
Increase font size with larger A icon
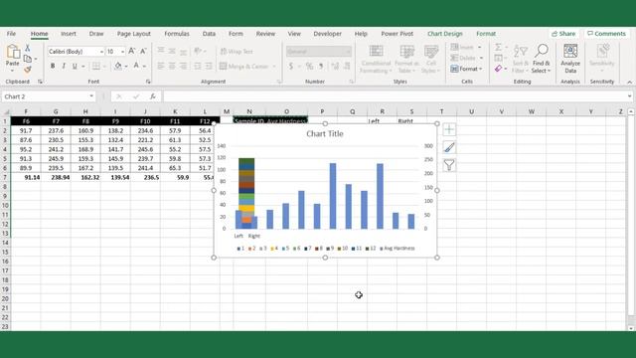click(x=132, y=51)
